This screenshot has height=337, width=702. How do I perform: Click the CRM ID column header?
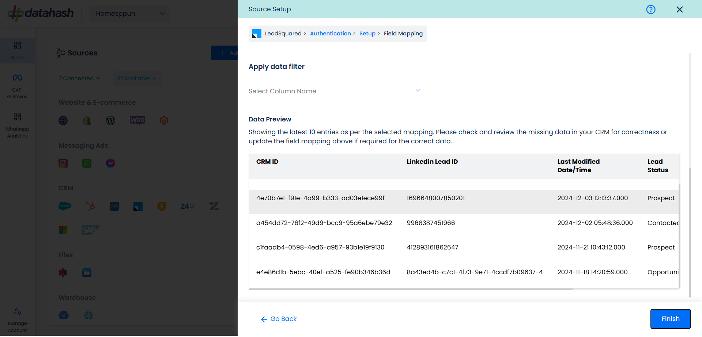tap(267, 162)
